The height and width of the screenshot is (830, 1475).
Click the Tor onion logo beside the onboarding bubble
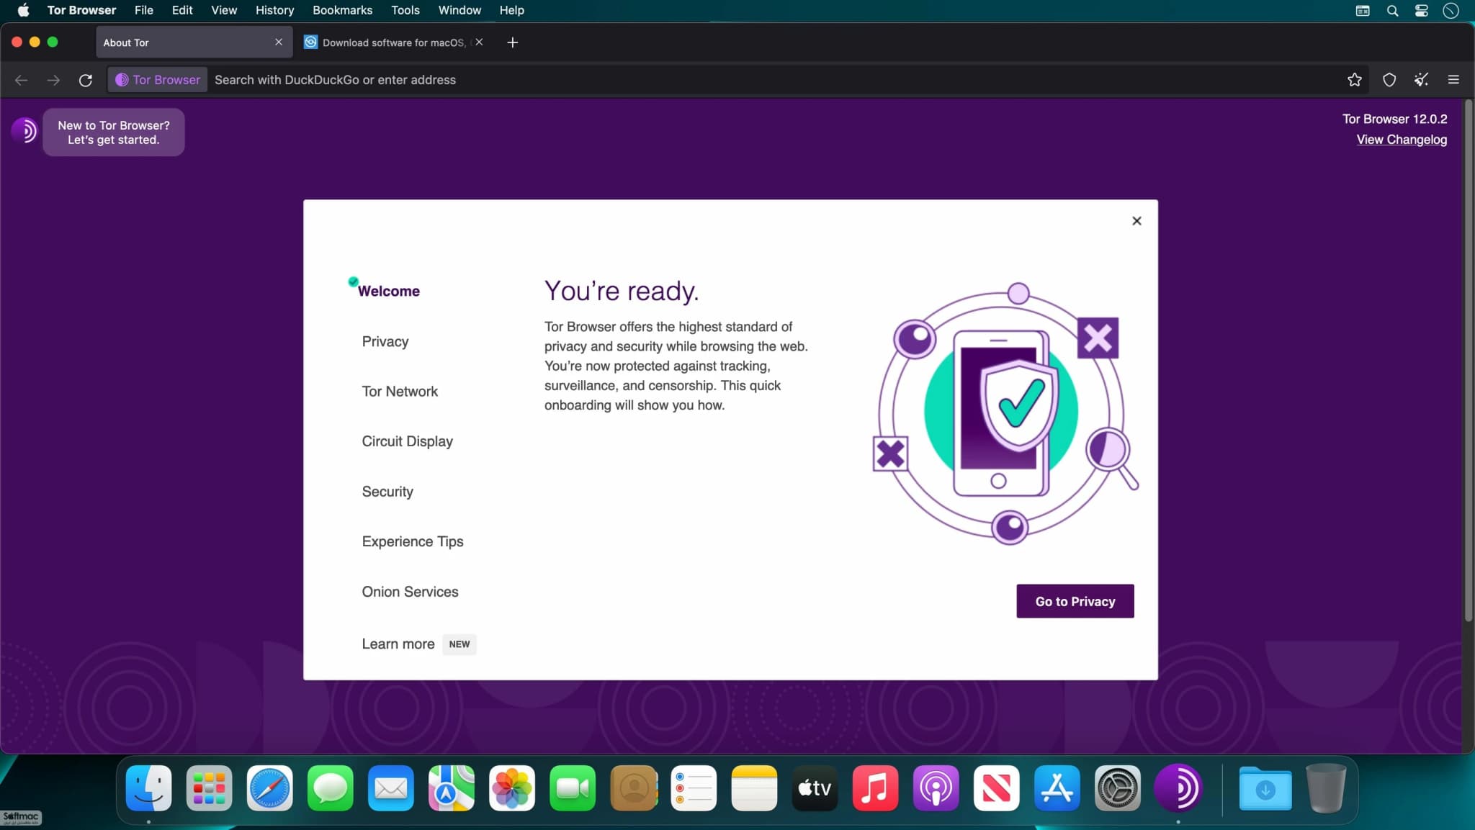click(x=24, y=131)
